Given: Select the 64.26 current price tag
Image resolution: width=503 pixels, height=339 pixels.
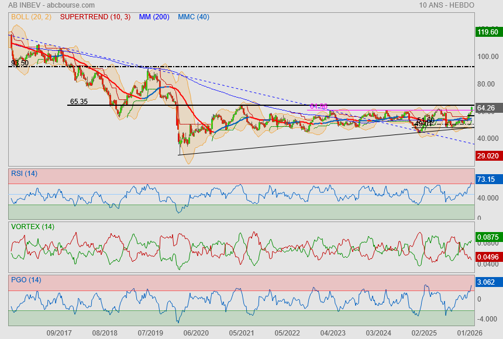Looking at the screenshot, I should pyautogui.click(x=487, y=108).
